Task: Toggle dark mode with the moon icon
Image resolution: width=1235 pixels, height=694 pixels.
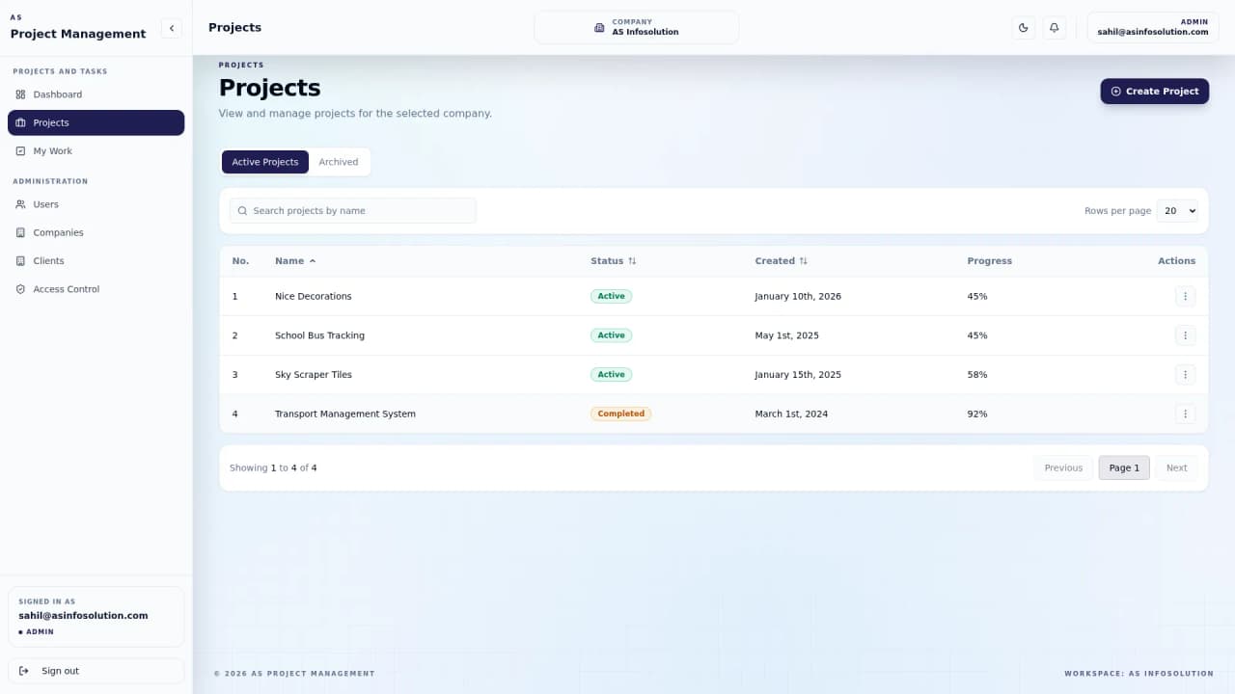Action: 1024,28
